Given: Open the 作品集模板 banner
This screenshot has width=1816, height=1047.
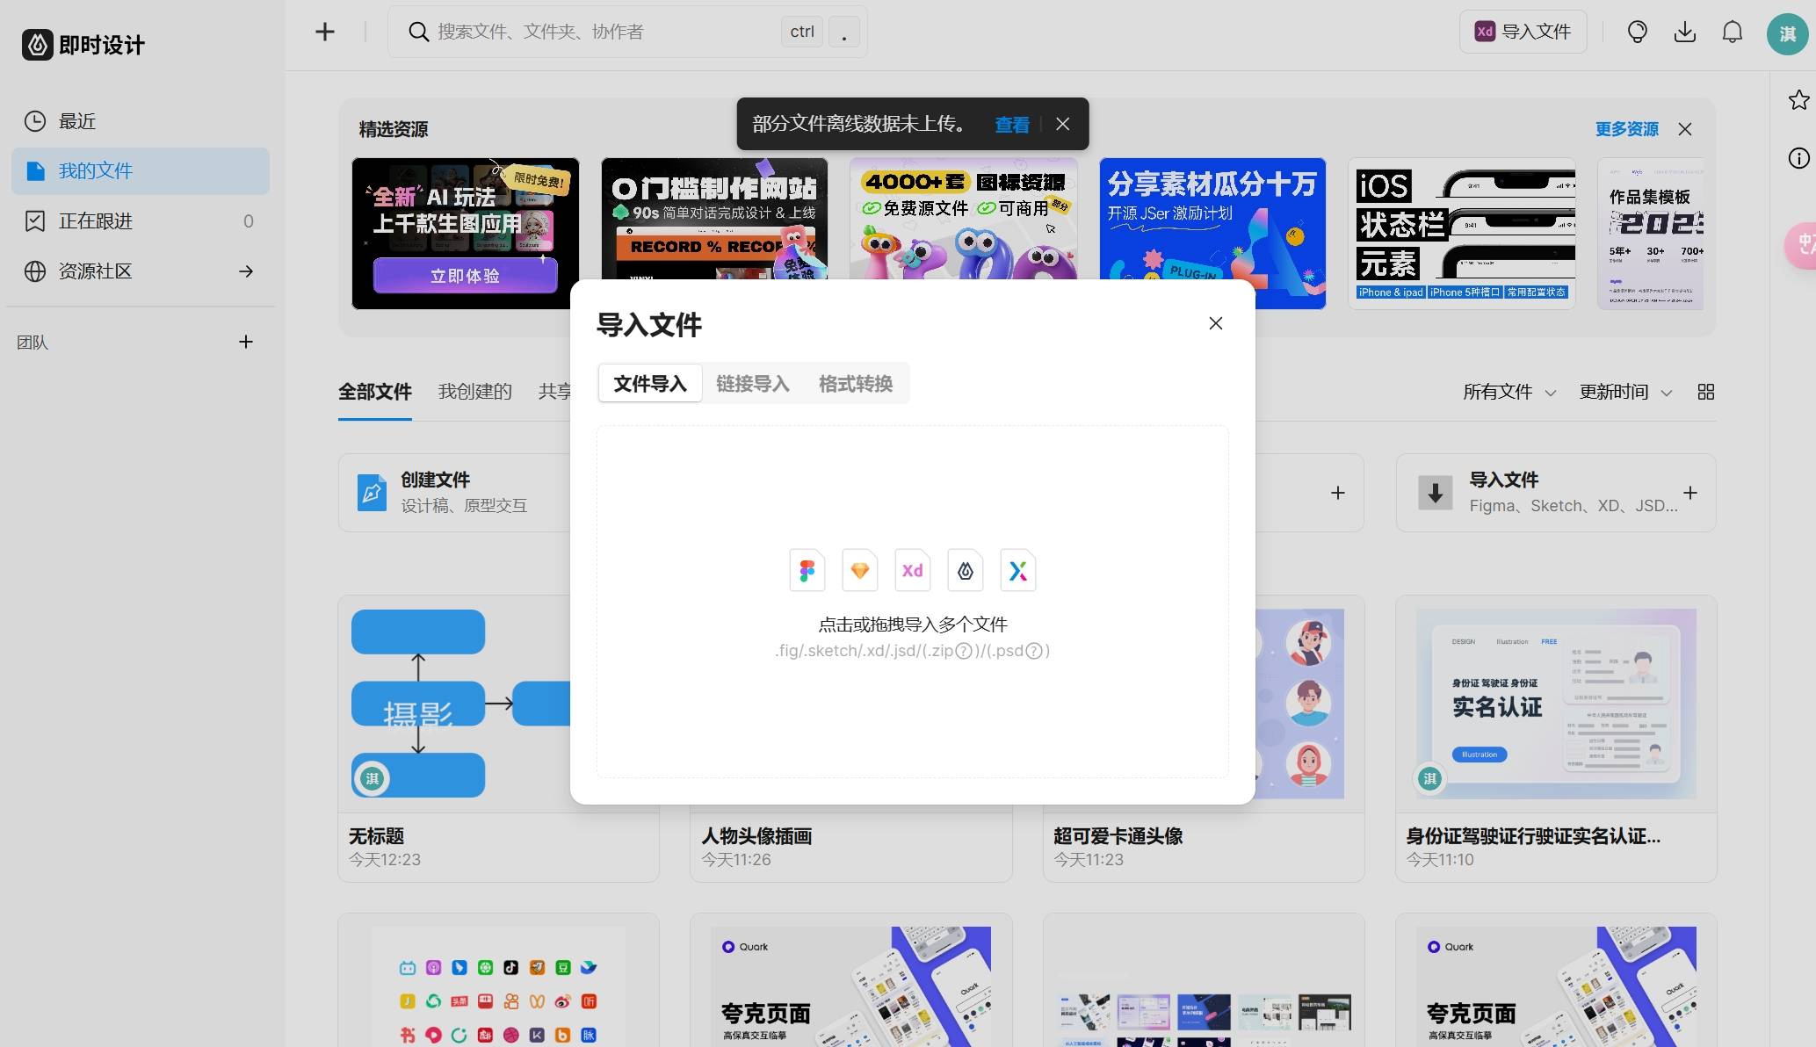Looking at the screenshot, I should 1651,234.
